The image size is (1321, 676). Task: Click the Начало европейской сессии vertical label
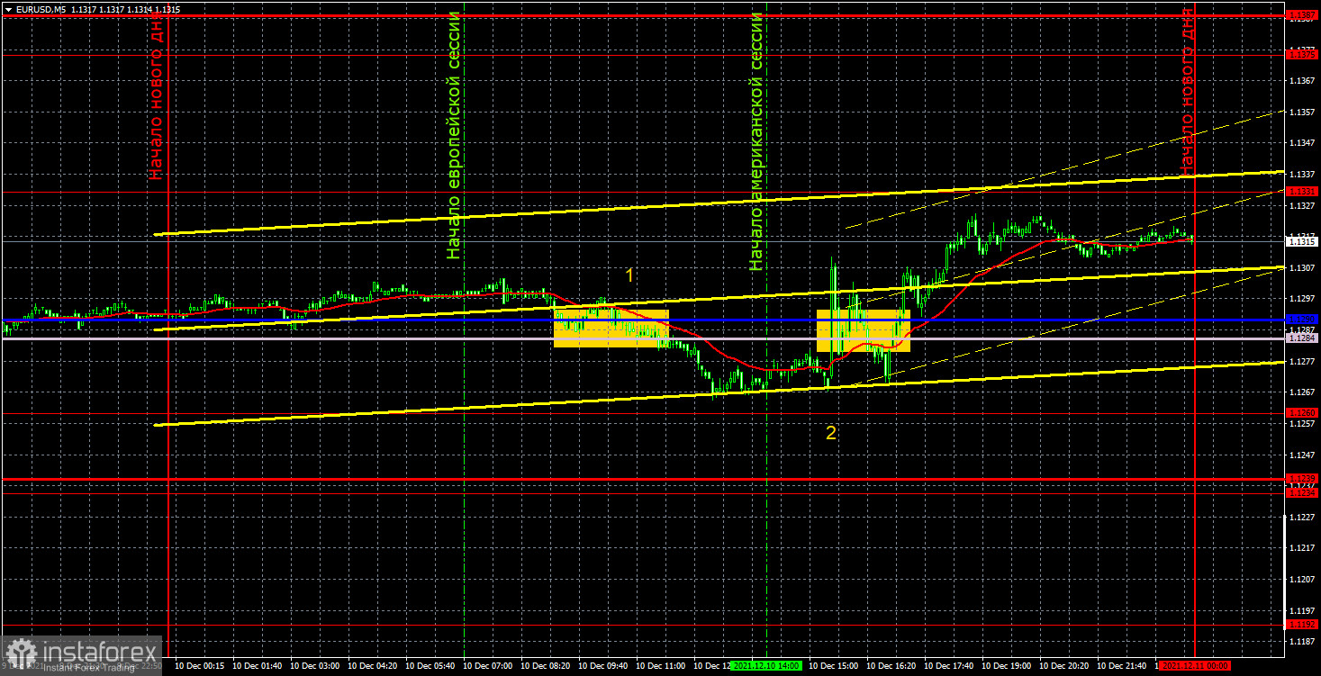coord(454,135)
